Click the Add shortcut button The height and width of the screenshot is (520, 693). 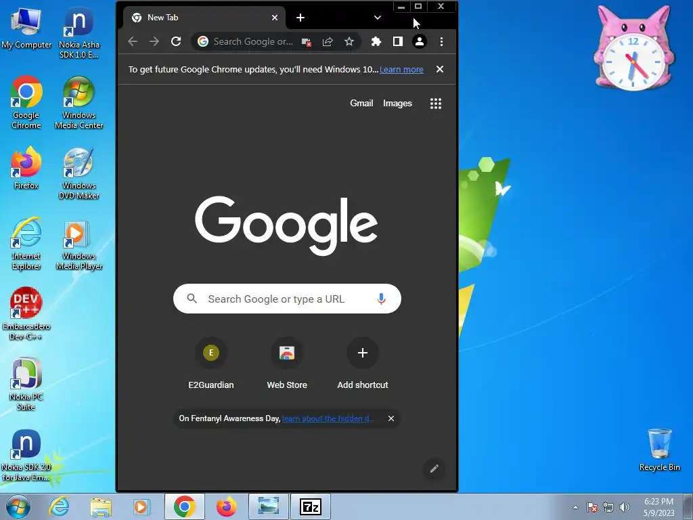pos(363,364)
